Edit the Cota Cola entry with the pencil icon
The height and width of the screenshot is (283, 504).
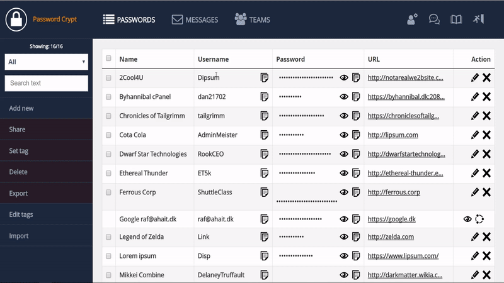click(x=475, y=135)
